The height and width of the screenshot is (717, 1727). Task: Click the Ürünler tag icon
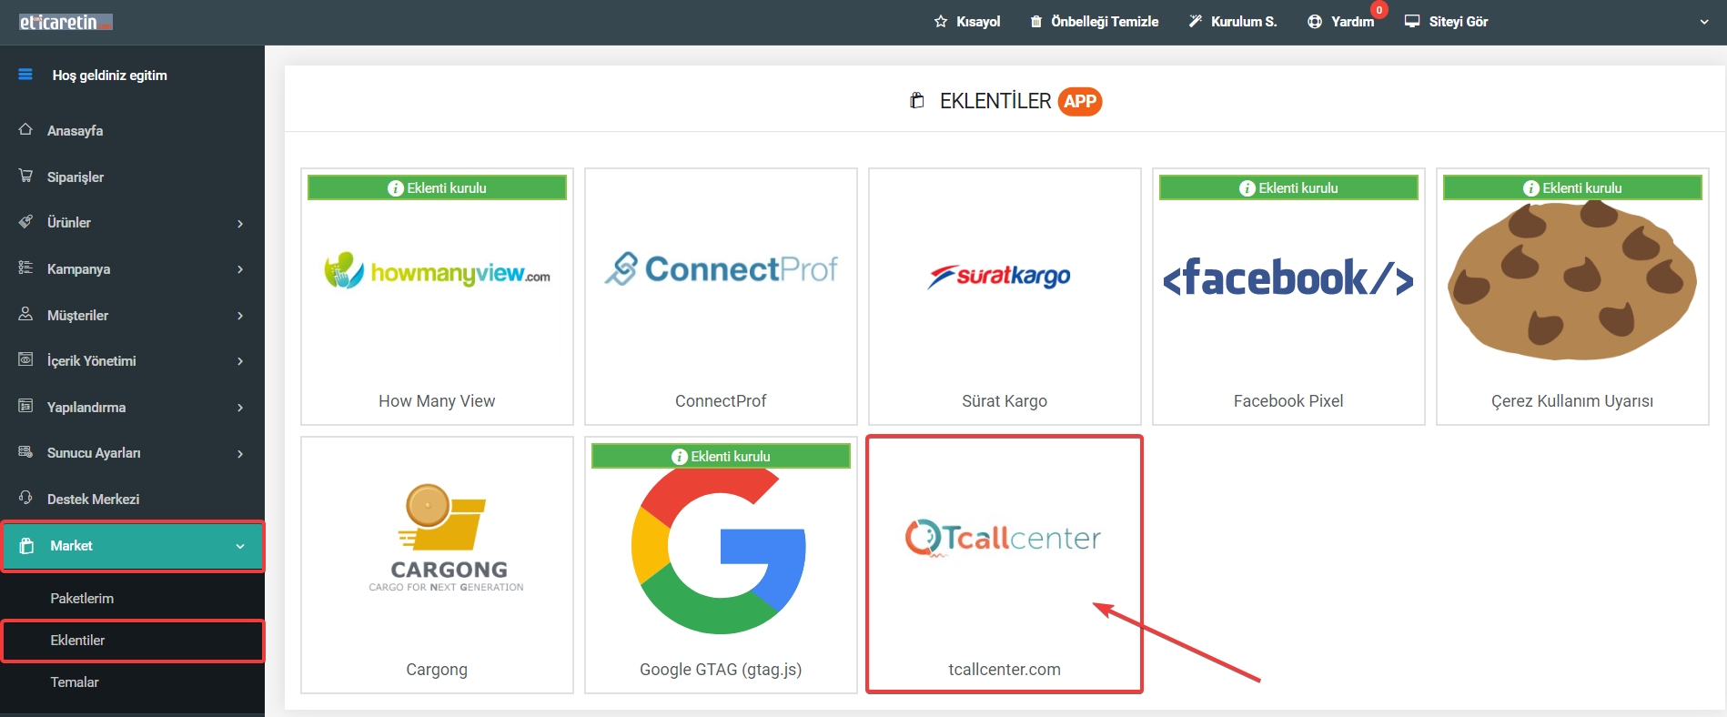(25, 222)
